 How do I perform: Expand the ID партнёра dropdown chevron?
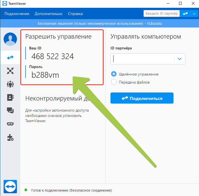pyautogui.click(x=180, y=59)
